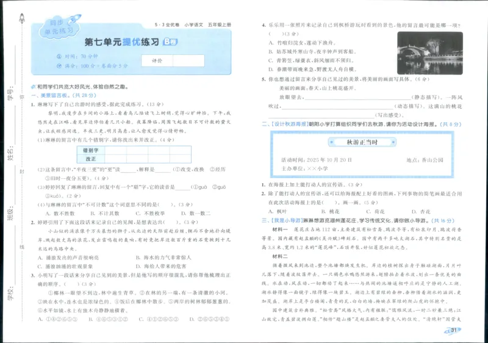This screenshot has width=488, height=343.
Task: Click the 学校 label in the left margin
Action: coord(10,293)
